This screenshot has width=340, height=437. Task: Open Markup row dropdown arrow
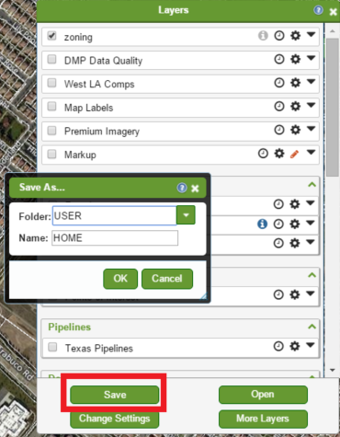[312, 152]
